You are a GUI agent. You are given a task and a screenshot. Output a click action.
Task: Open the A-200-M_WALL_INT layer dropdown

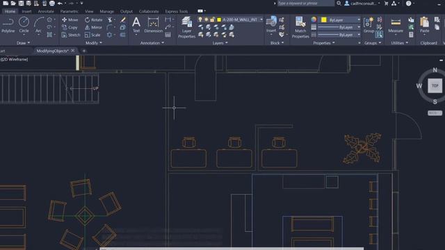261,19
